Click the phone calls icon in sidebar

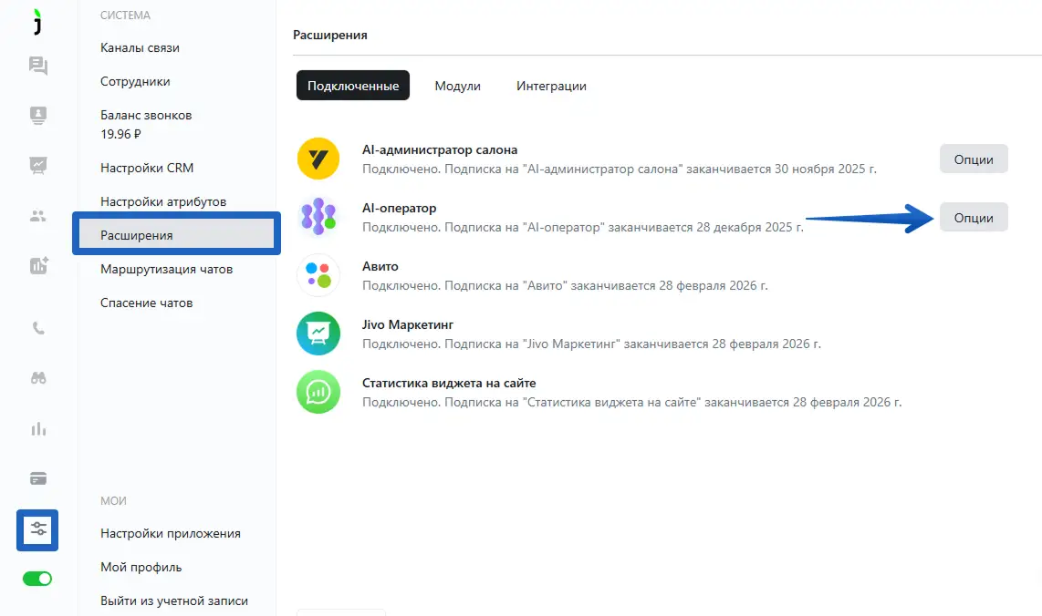[37, 329]
